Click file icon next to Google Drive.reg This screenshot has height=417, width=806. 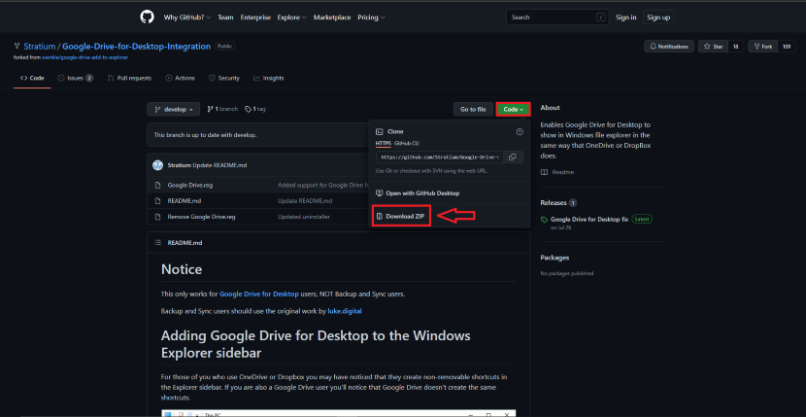[x=158, y=185]
